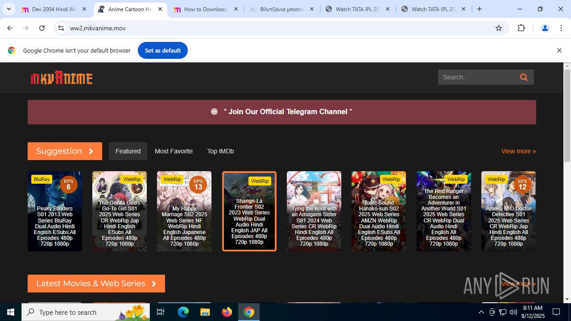Add a new tab with plus button
This screenshot has height=321, width=571.
point(480,9)
